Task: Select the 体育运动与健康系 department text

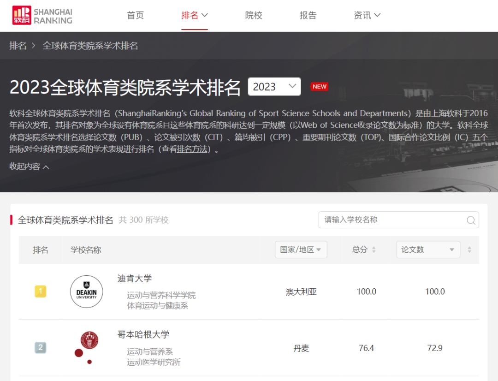Action: [157, 306]
